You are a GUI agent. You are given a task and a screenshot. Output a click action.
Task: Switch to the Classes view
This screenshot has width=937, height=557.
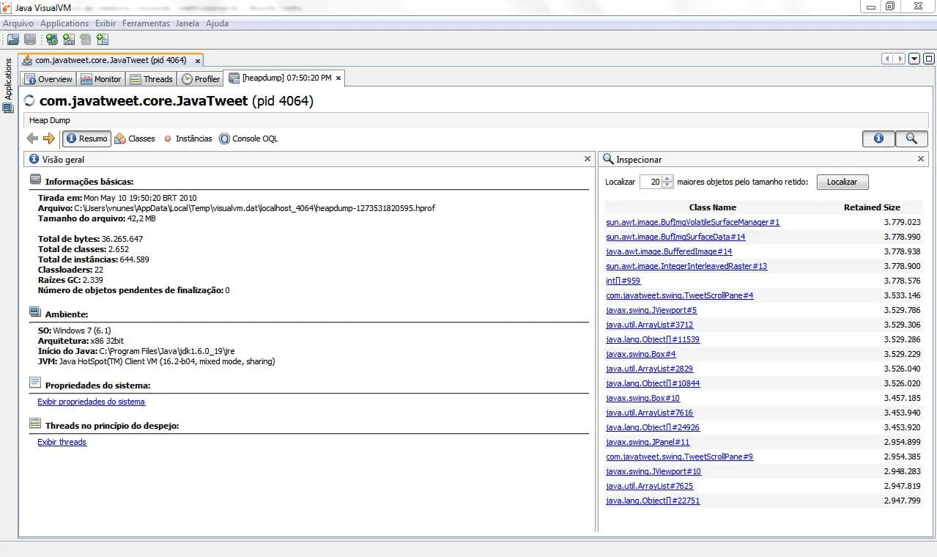[135, 139]
